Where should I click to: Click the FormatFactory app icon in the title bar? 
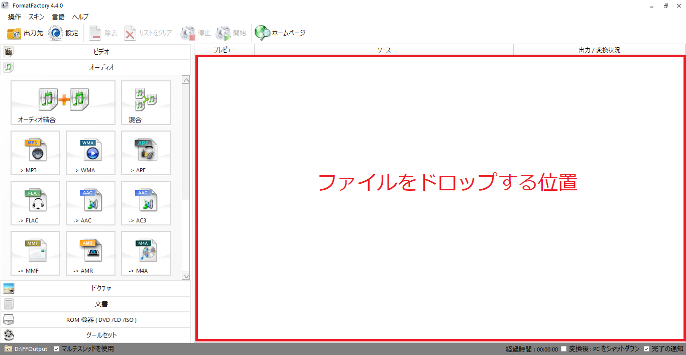click(5, 6)
